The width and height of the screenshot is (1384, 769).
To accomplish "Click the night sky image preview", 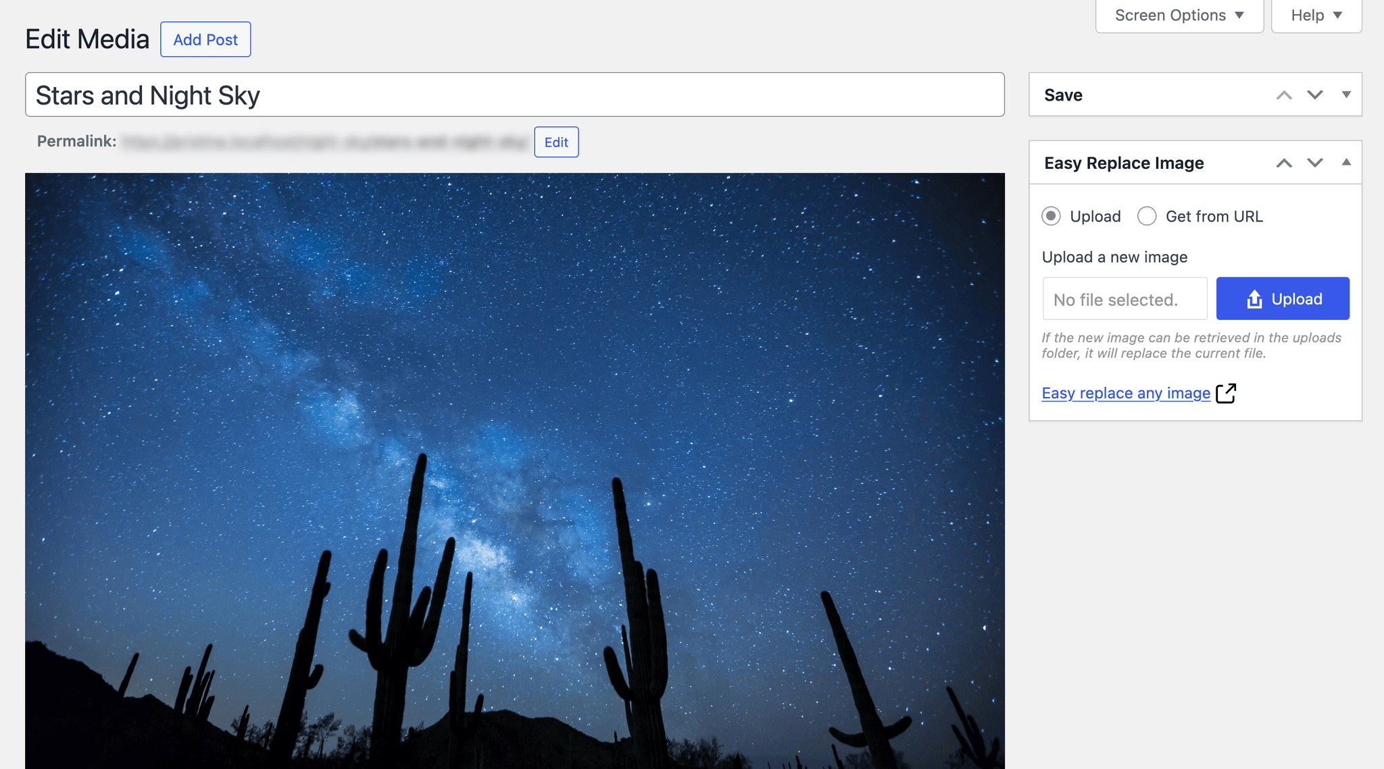I will click(515, 471).
